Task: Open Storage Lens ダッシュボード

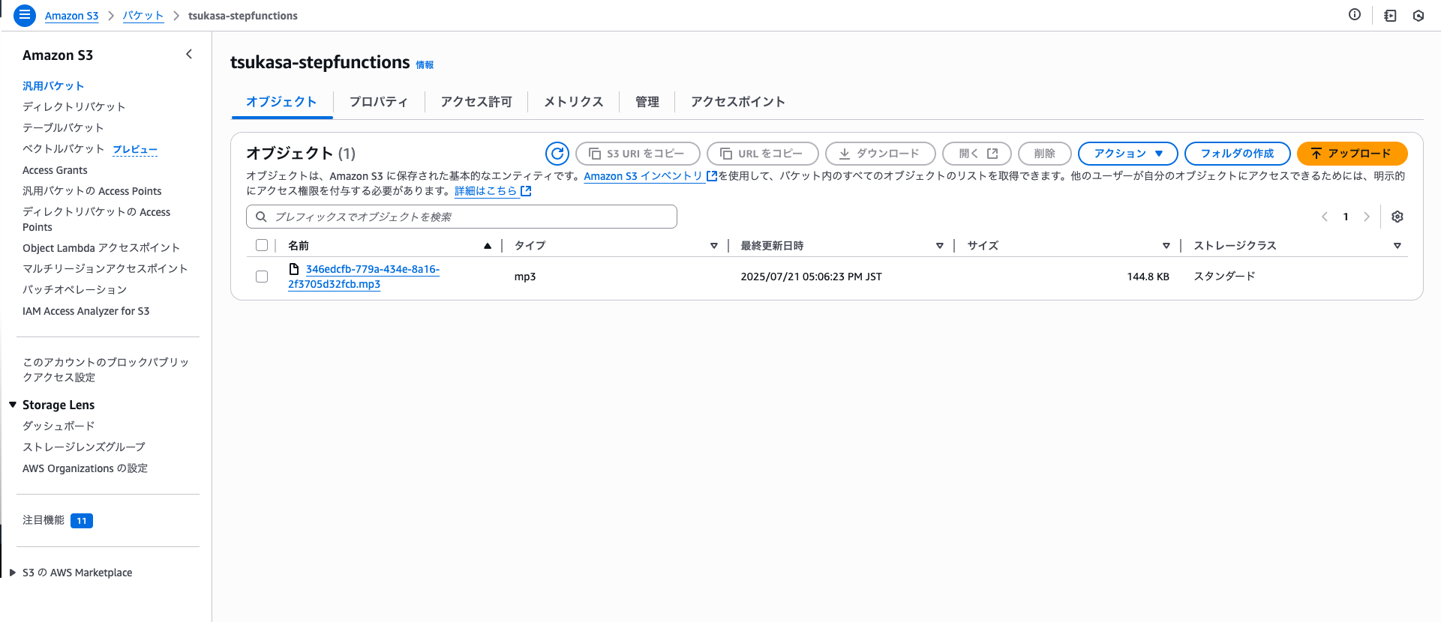Action: [x=59, y=426]
